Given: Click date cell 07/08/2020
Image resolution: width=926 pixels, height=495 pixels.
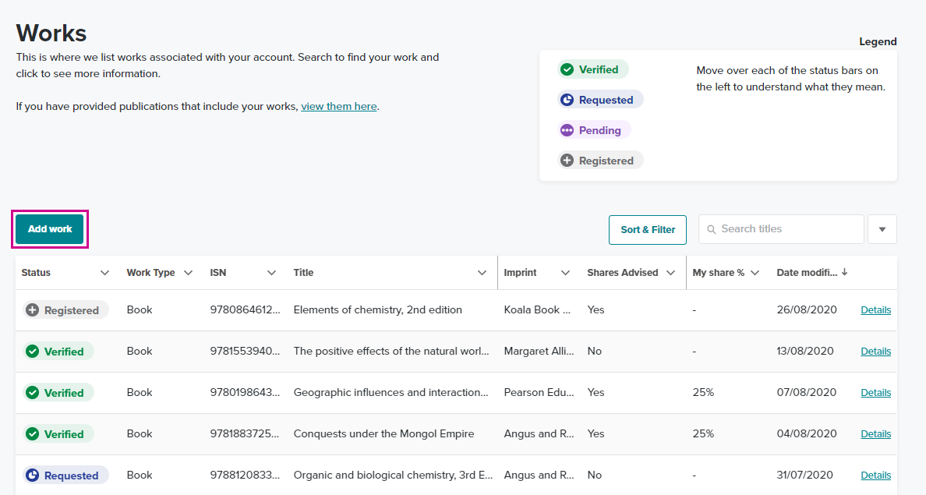Looking at the screenshot, I should click(807, 393).
